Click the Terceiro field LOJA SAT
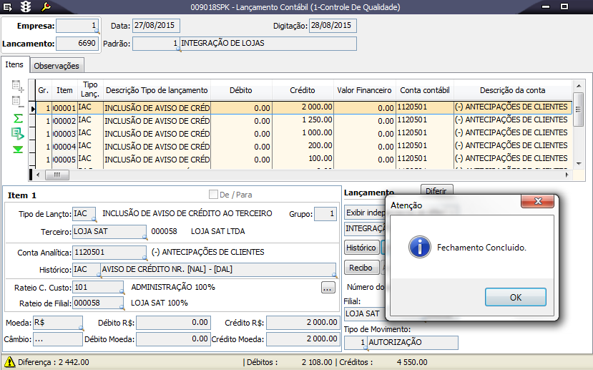Viewport: 593px width, 370px height. point(109,232)
